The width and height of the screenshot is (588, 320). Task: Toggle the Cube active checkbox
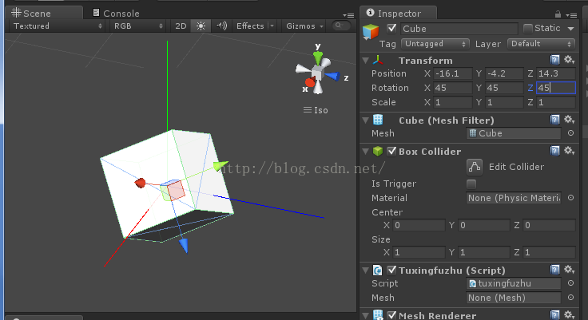391,29
